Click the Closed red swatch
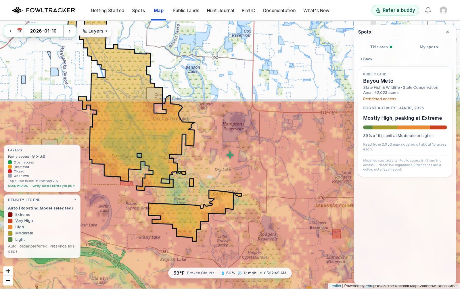 pyautogui.click(x=10, y=171)
